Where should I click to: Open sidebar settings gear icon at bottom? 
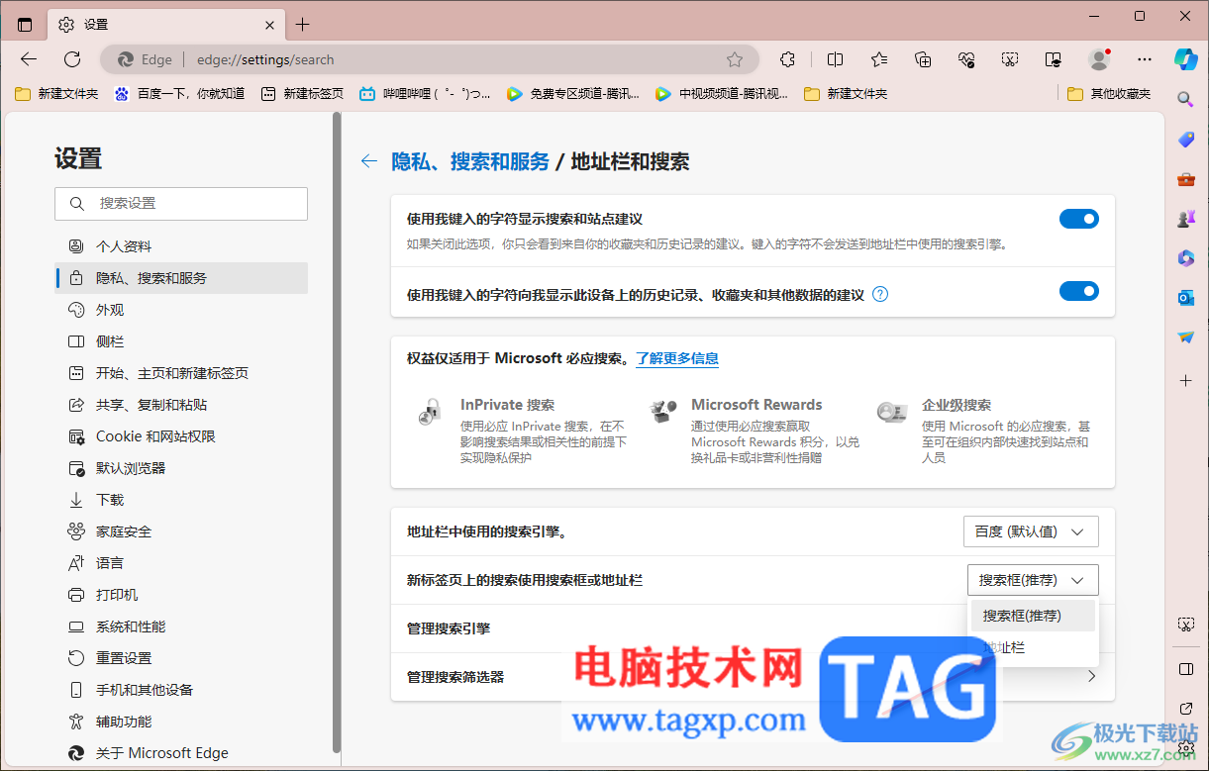(x=1186, y=748)
